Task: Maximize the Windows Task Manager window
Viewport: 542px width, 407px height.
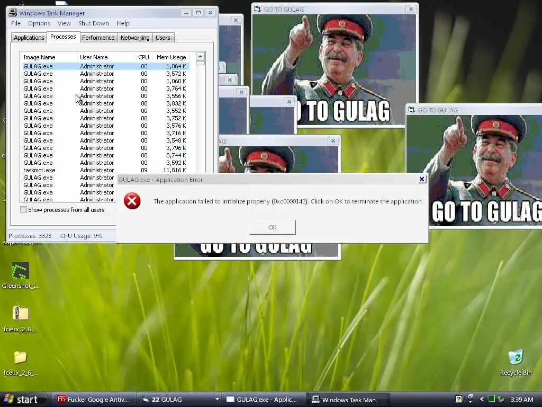Action: point(198,13)
